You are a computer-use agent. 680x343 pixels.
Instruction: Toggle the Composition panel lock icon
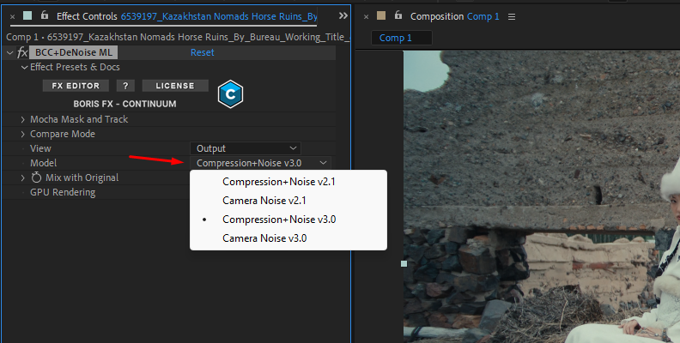point(398,15)
